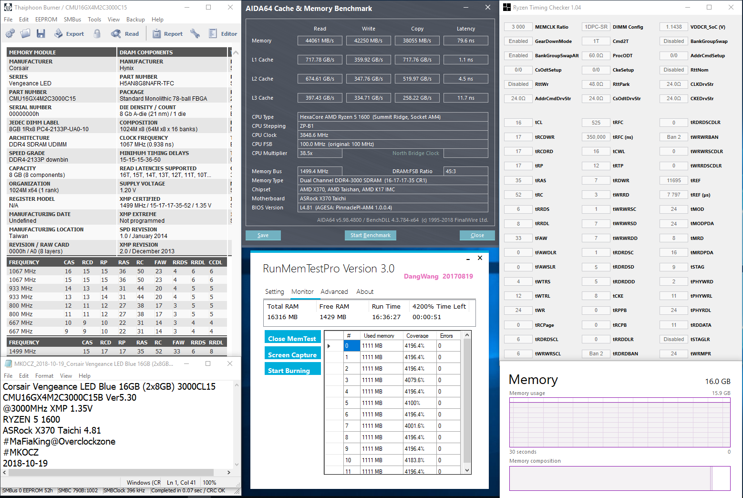Open Report from Thaiphoon Burner toolbar
This screenshot has width=743, height=498.
point(167,33)
